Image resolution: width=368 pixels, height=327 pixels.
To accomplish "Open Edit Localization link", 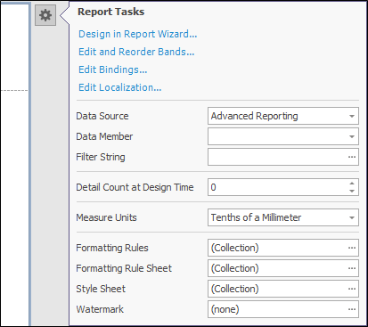I will click(120, 87).
